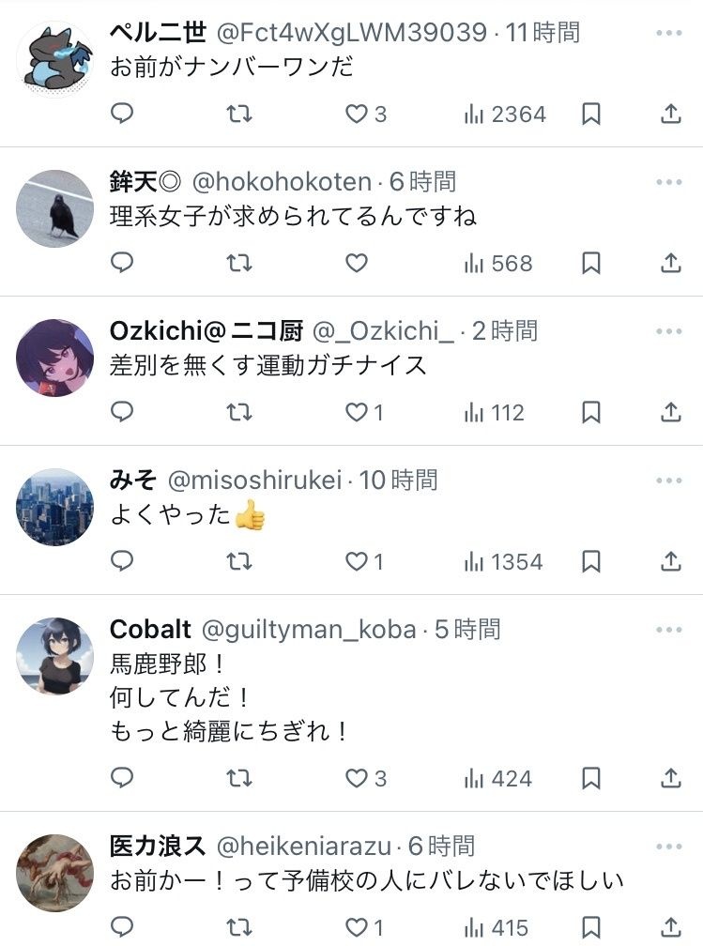The height and width of the screenshot is (946, 703).
Task: Expand the three-dot menu on Cobalt's tweet
Action: (668, 630)
